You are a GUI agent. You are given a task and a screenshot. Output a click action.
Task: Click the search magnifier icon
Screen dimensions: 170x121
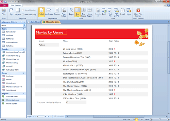pyautogui.click(x=24, y=25)
